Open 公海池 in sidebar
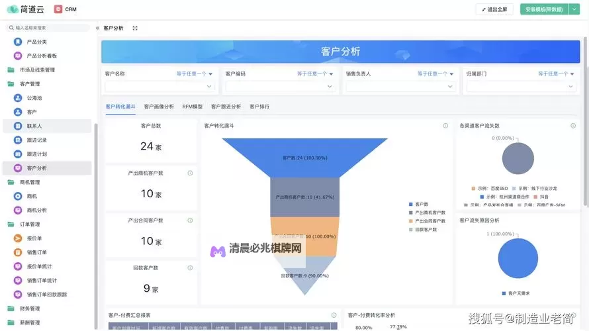 pyautogui.click(x=34, y=98)
